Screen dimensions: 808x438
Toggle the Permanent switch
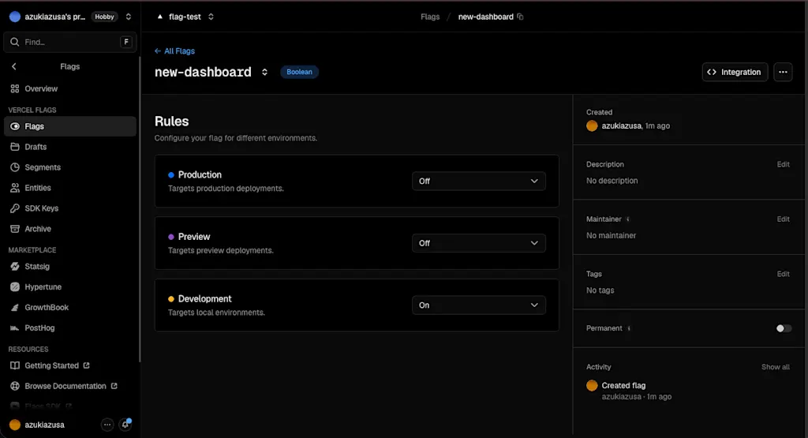(784, 328)
